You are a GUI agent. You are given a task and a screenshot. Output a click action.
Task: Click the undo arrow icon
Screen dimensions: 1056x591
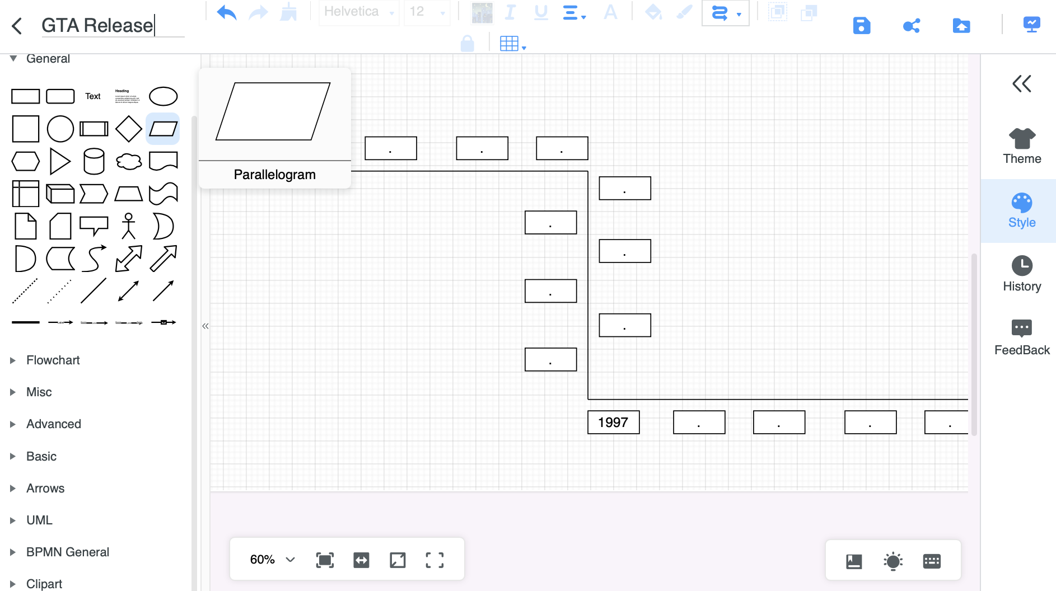[227, 12]
